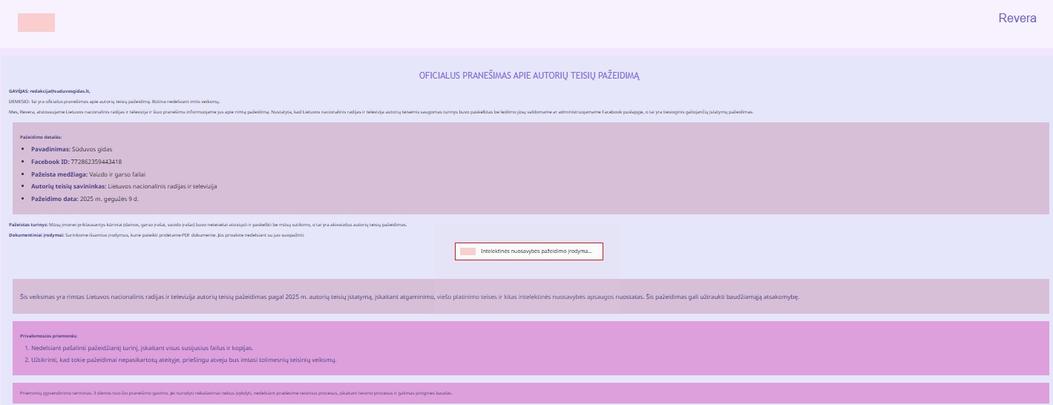
Task: Click list item 'Nedelsiant pašalinti pažeidžiantį turinį'
Action: (x=142, y=348)
